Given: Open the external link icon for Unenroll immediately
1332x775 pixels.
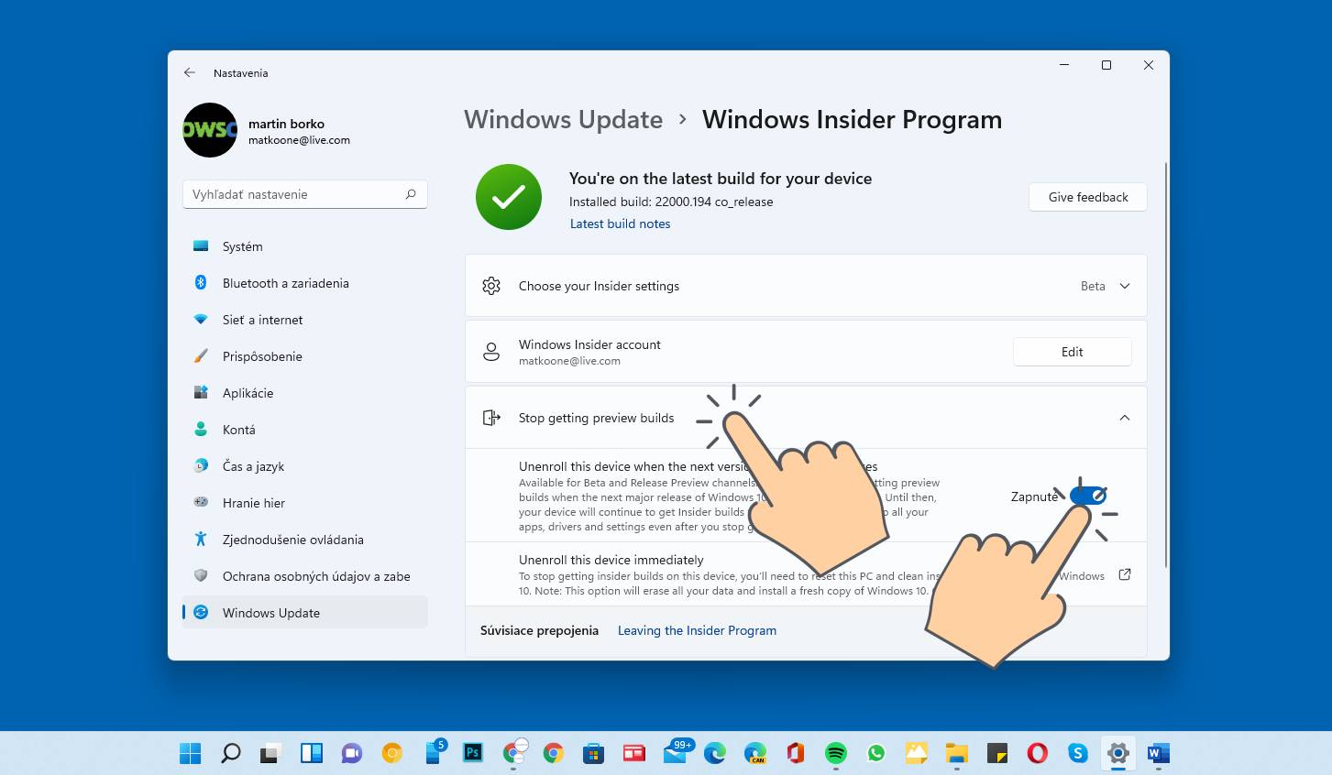Looking at the screenshot, I should pyautogui.click(x=1125, y=574).
